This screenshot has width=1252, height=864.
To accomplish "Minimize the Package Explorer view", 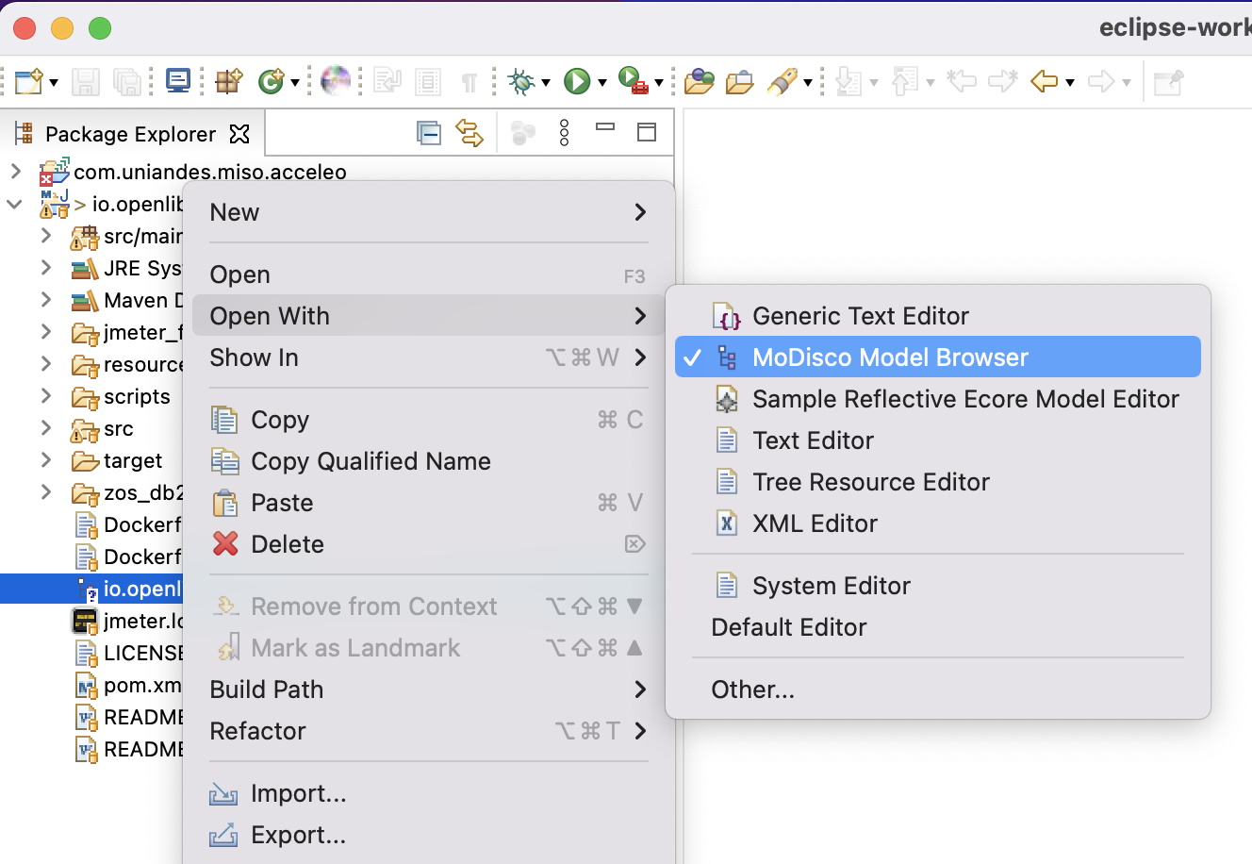I will click(605, 126).
